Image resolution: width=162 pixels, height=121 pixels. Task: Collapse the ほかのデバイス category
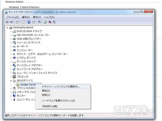click(x=11, y=81)
